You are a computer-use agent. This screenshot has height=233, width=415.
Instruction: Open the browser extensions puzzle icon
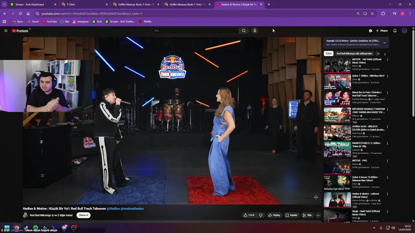(x=383, y=14)
